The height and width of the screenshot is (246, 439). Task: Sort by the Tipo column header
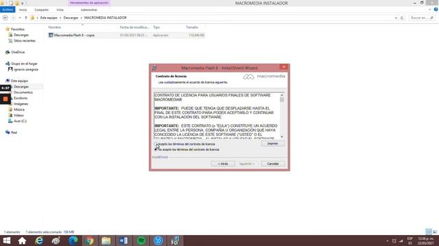156,27
